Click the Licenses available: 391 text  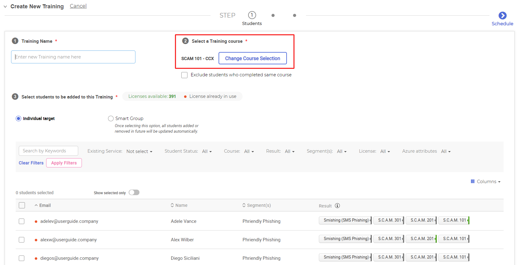tap(152, 96)
